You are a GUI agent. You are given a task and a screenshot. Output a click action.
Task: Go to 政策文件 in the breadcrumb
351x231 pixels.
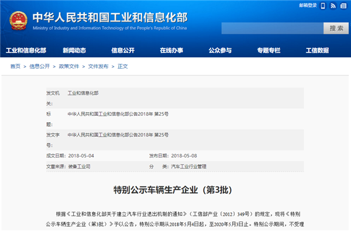point(68,66)
